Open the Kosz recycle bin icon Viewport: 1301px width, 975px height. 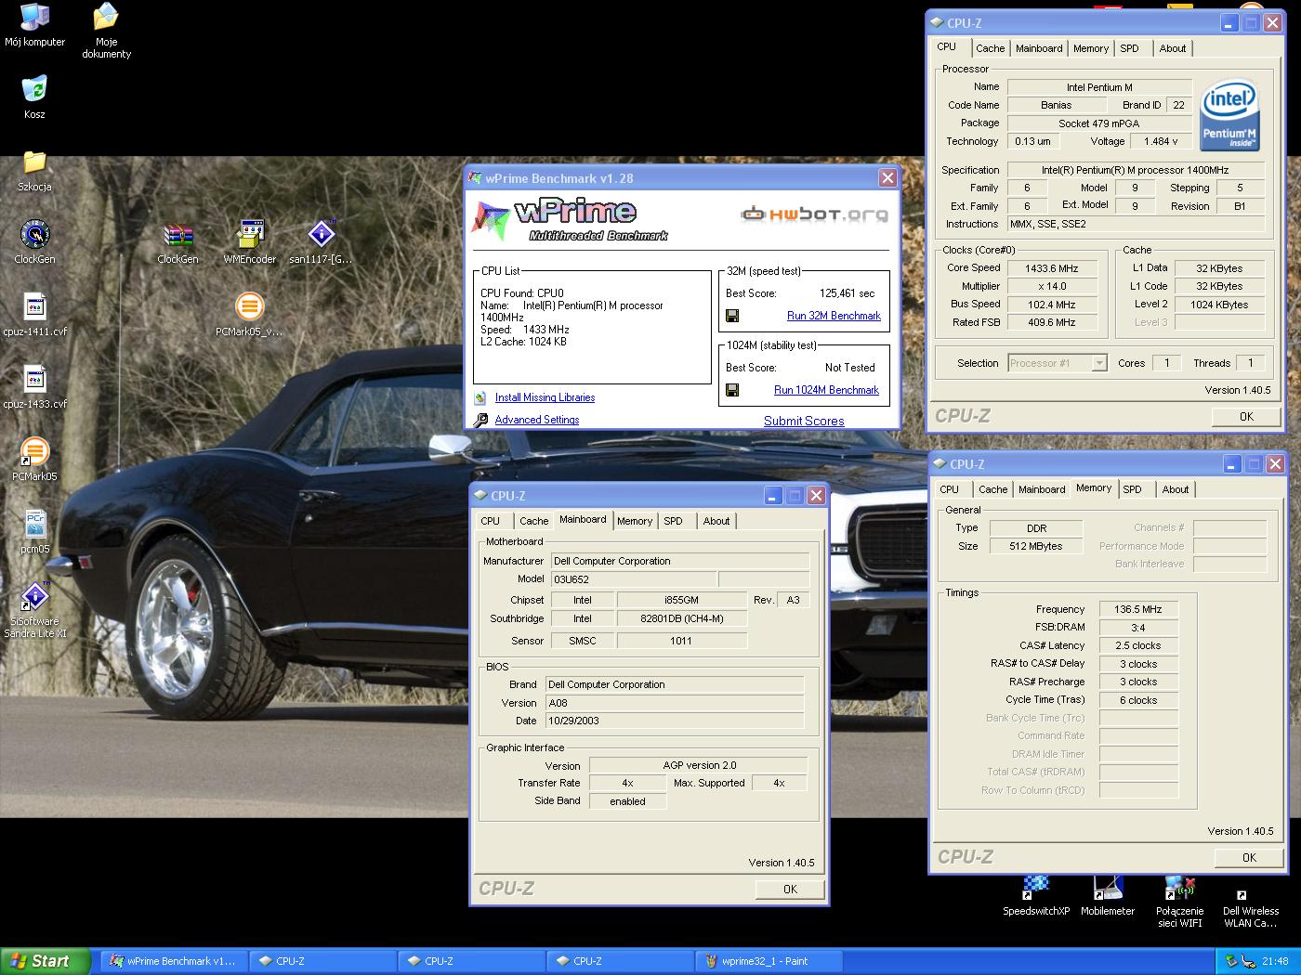(34, 89)
